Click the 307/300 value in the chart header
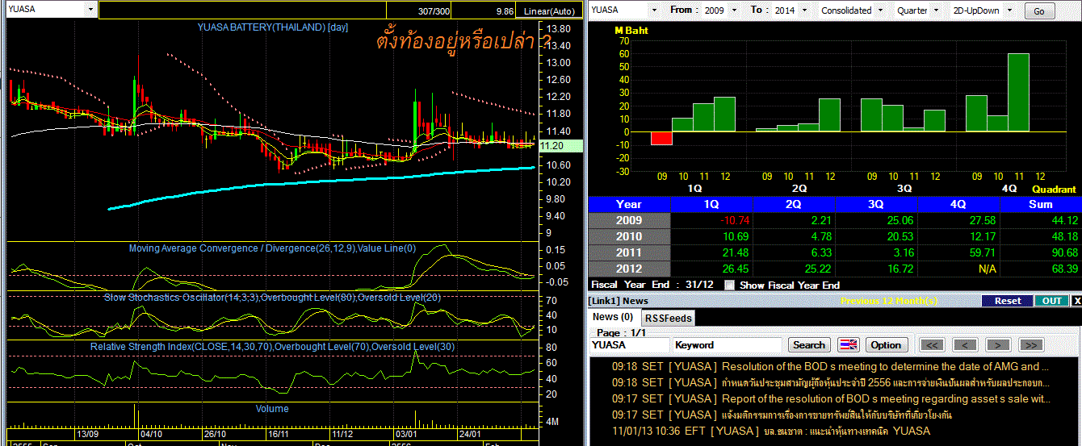This screenshot has width=1082, height=446. 434,11
